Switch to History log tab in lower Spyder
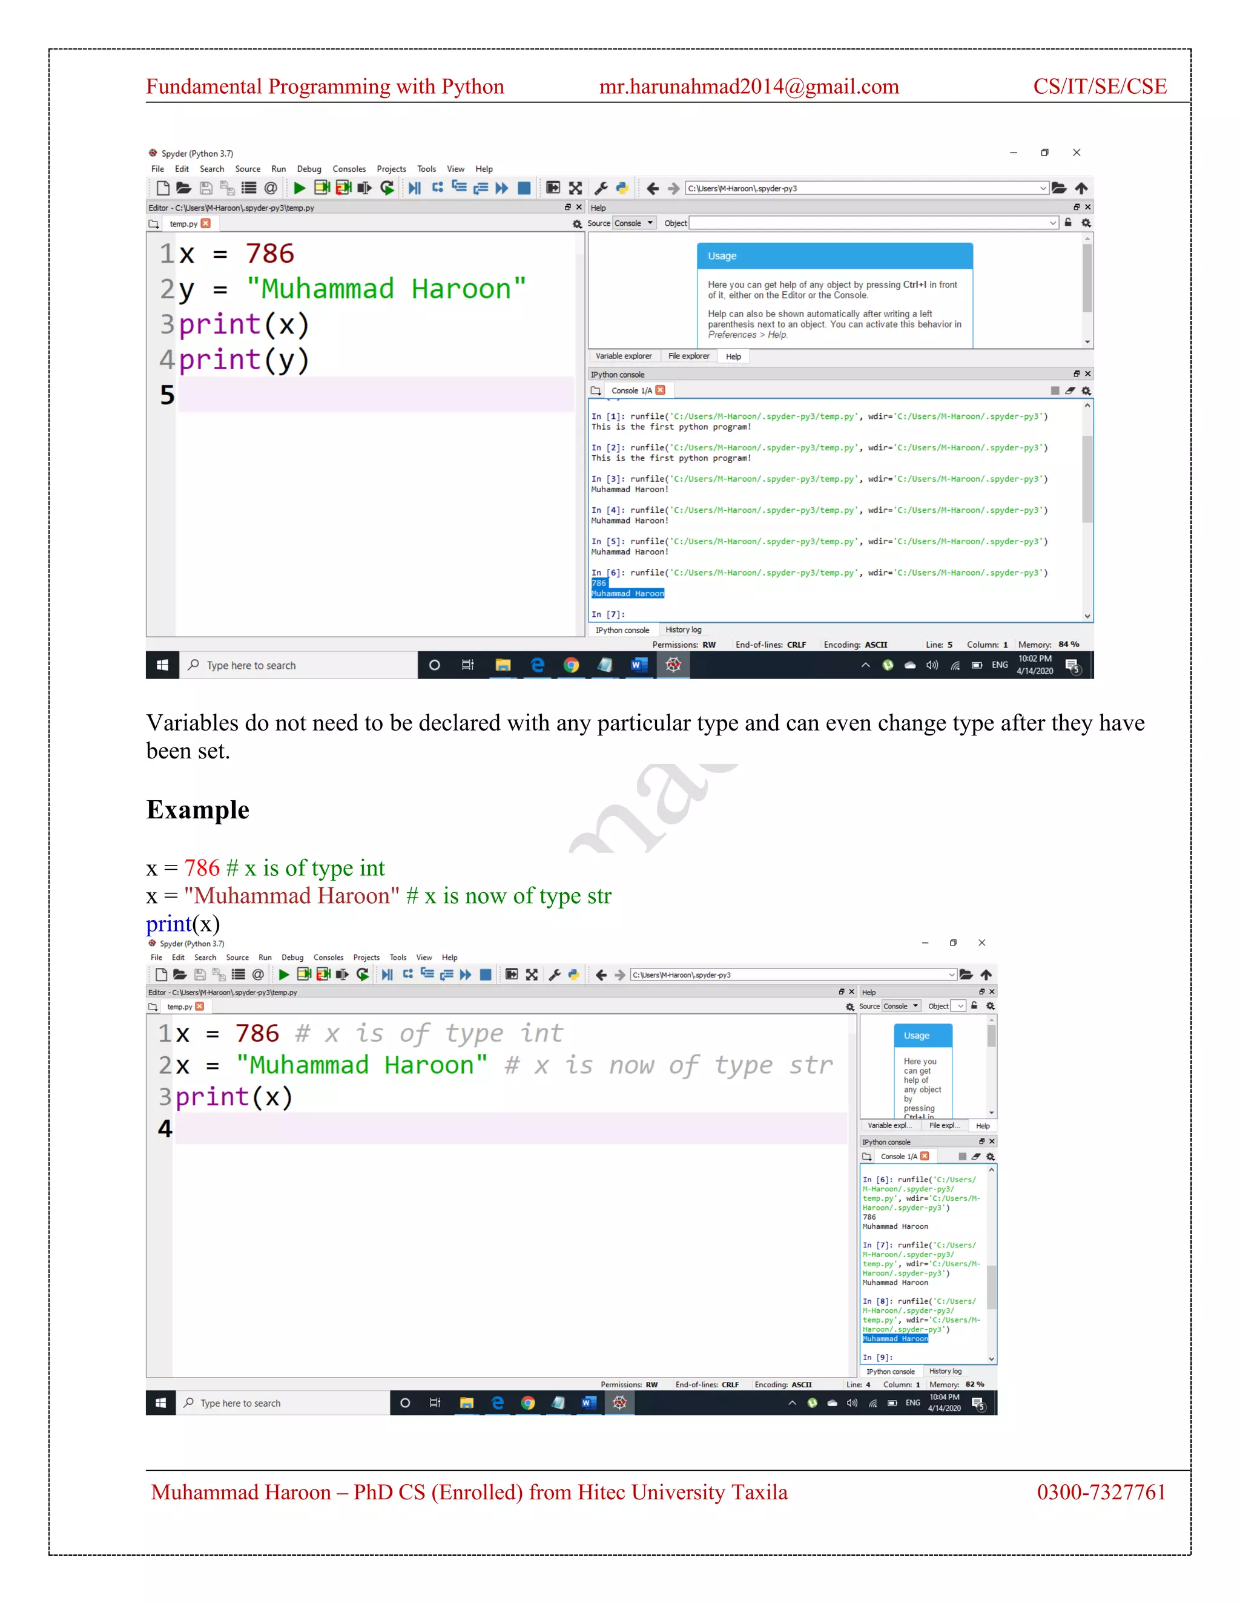1240x1604 pixels. click(x=945, y=1371)
